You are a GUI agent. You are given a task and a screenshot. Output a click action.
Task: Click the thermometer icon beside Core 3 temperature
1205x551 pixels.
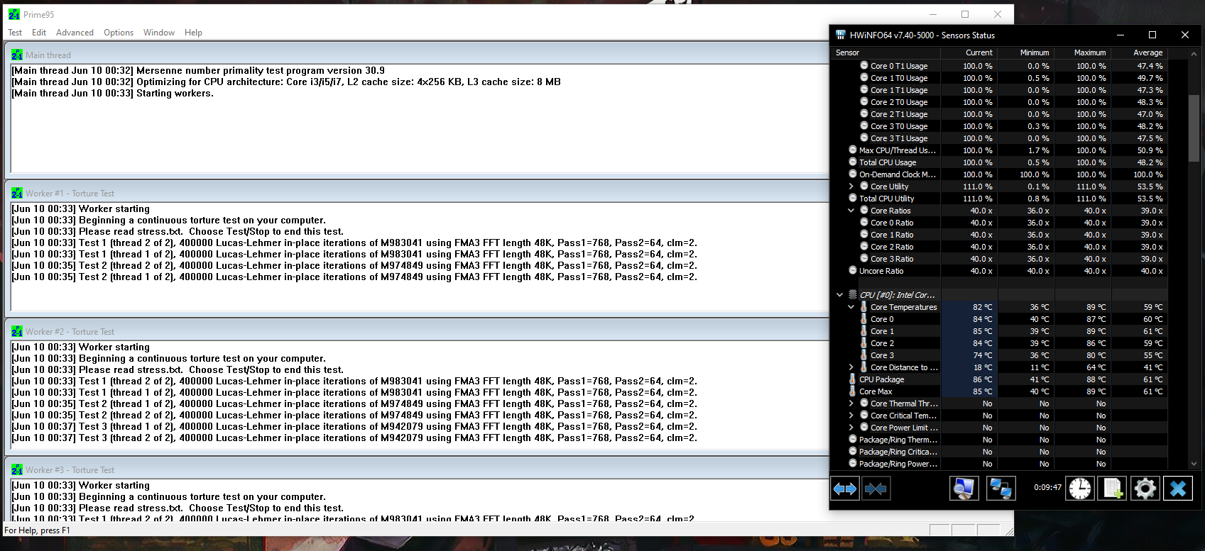point(864,355)
